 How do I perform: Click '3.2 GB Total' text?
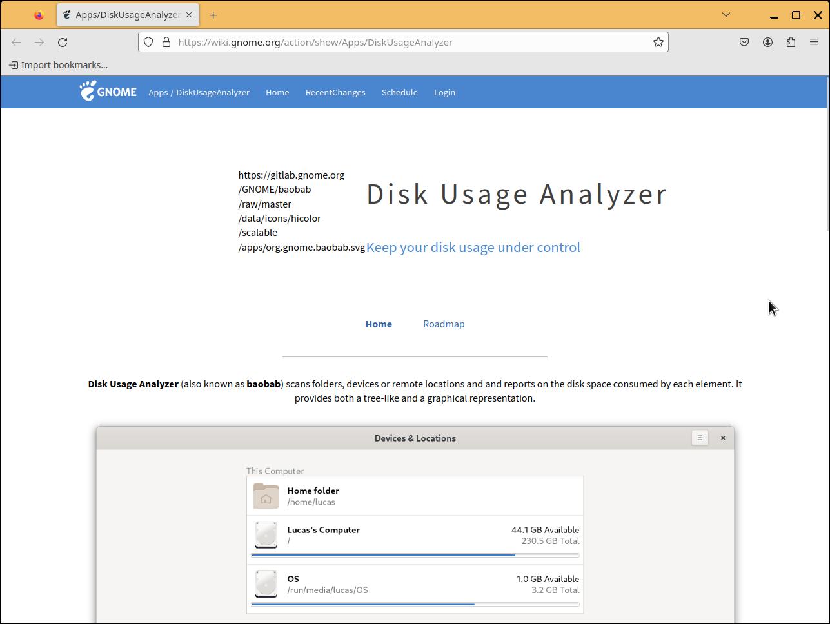[x=555, y=590]
